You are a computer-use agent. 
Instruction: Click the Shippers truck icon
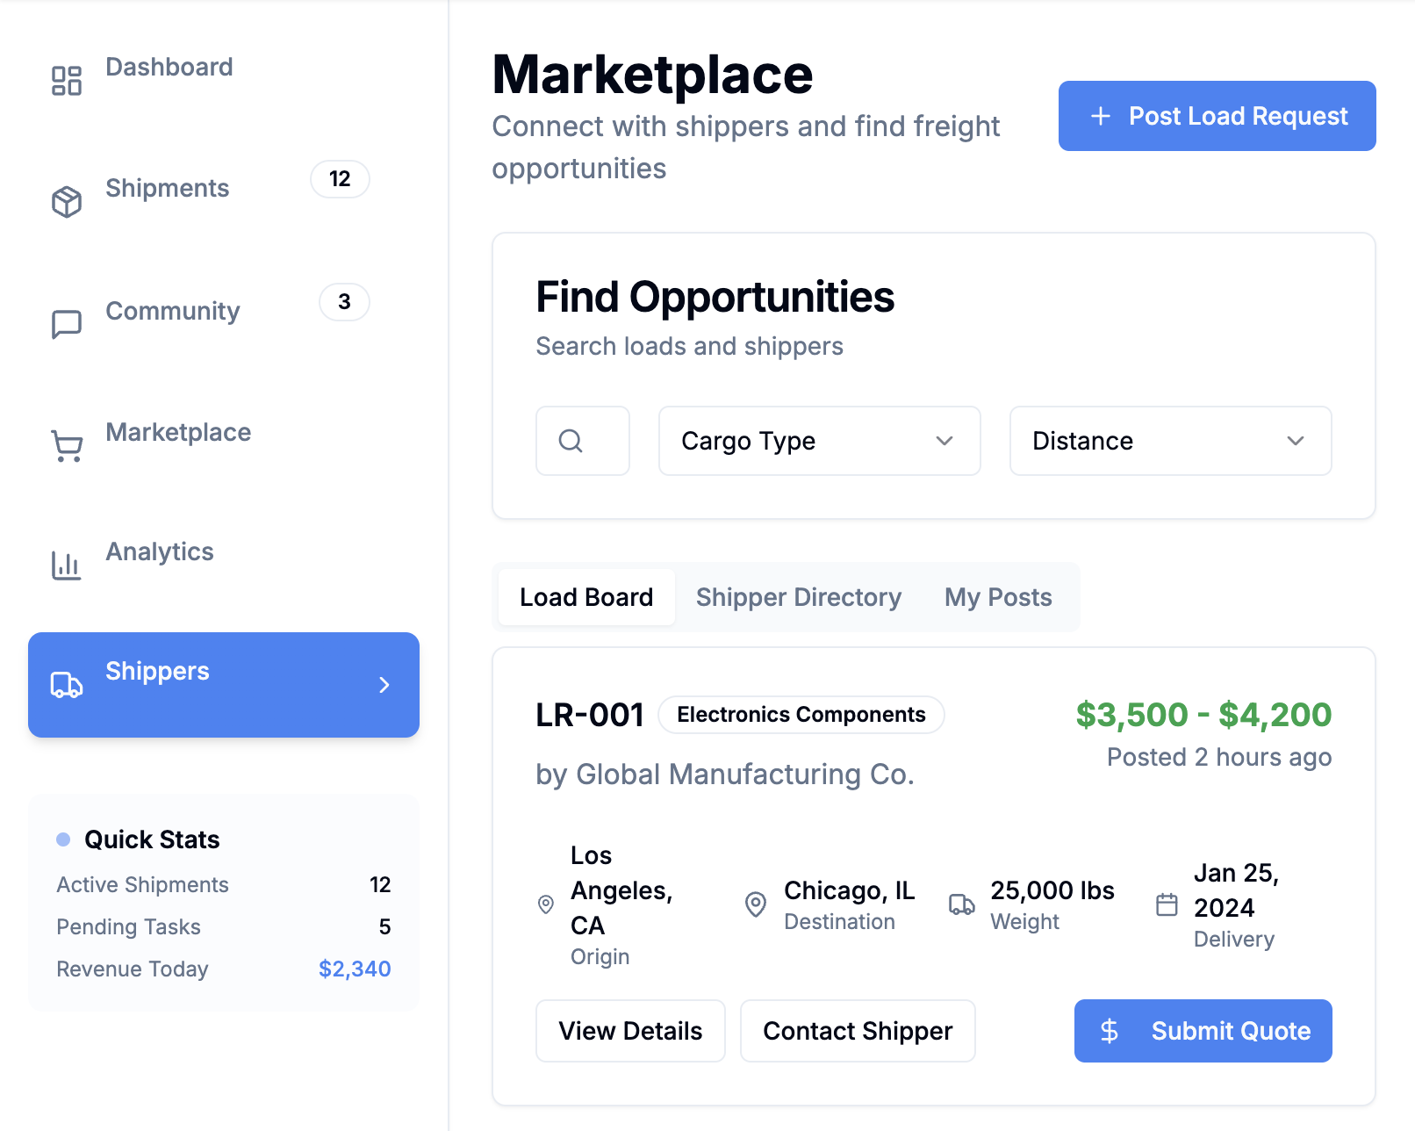[x=67, y=685]
